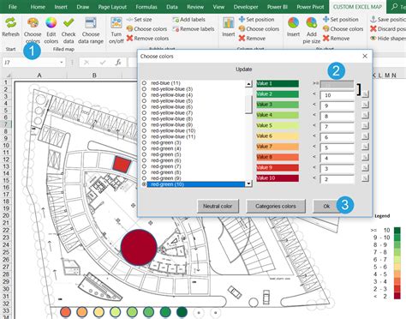Click threshold input field showing 9

[x=337, y=105]
